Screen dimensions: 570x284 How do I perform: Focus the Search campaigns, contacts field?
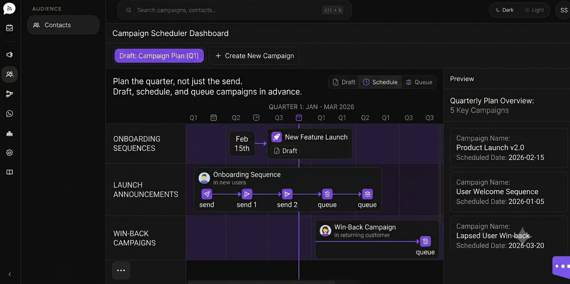235,10
